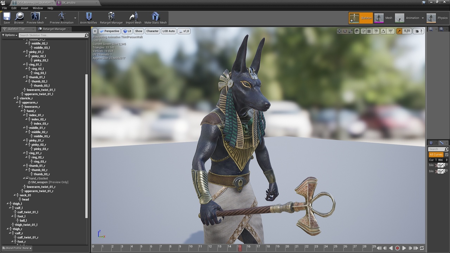Click the curve search magnifier icon
Image resolution: width=450 pixels, height=253 pixels.
click(446, 149)
